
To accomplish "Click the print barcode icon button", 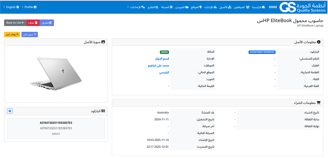I will (x=10, y=111).
